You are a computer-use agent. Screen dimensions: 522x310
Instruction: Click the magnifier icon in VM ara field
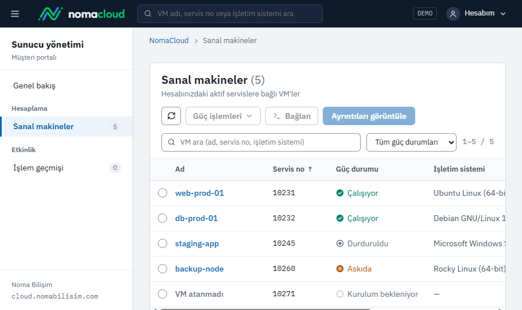(x=172, y=142)
